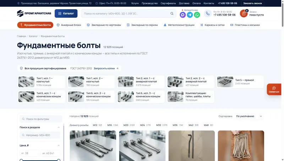This screenshot has width=284, height=161.
Task: Click the right price slider handle
Action: pyautogui.click(x=59, y=160)
